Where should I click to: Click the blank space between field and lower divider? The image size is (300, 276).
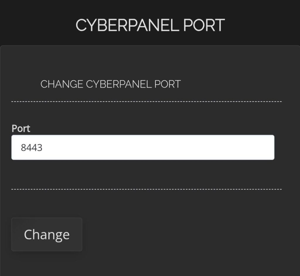tap(143, 174)
